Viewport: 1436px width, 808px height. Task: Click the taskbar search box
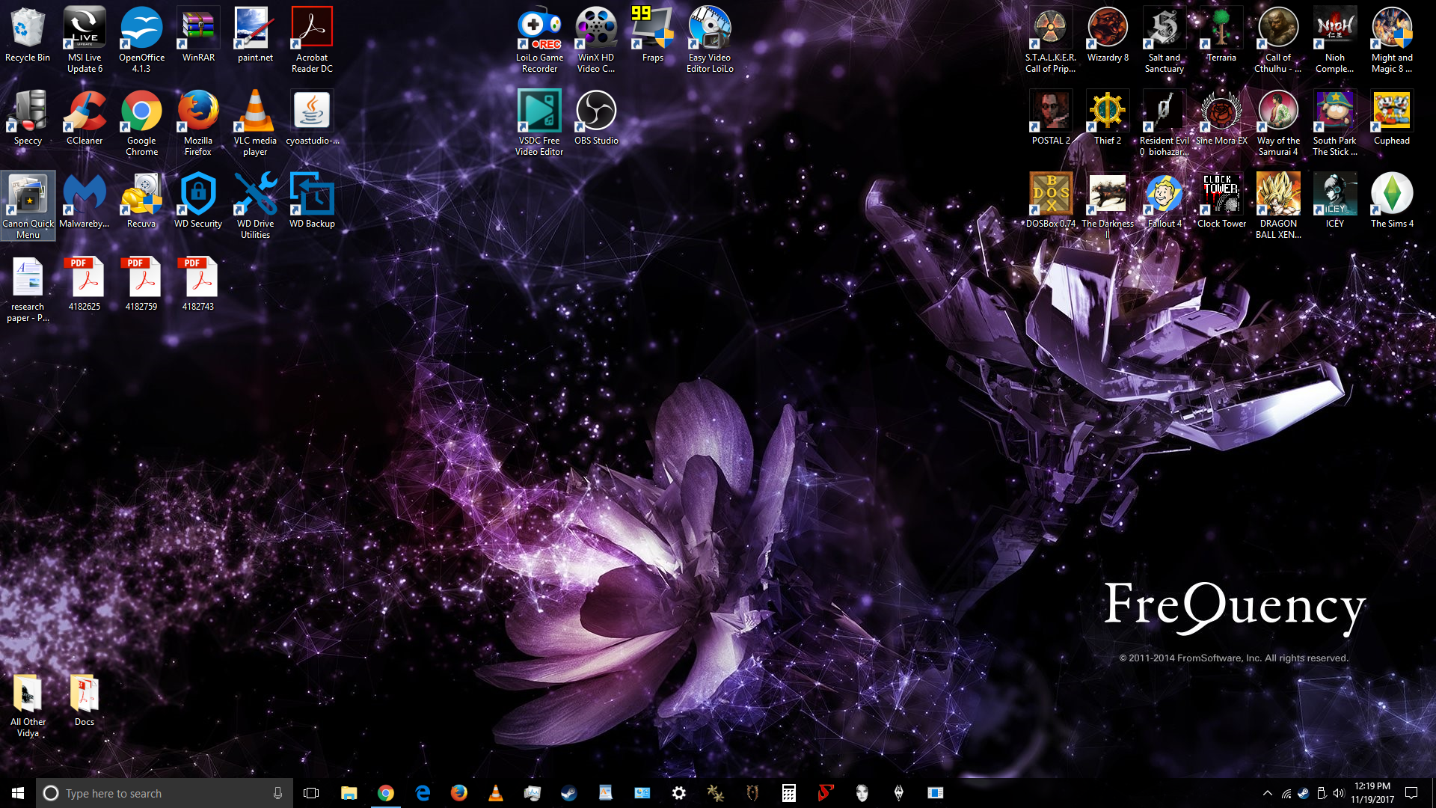click(x=164, y=793)
